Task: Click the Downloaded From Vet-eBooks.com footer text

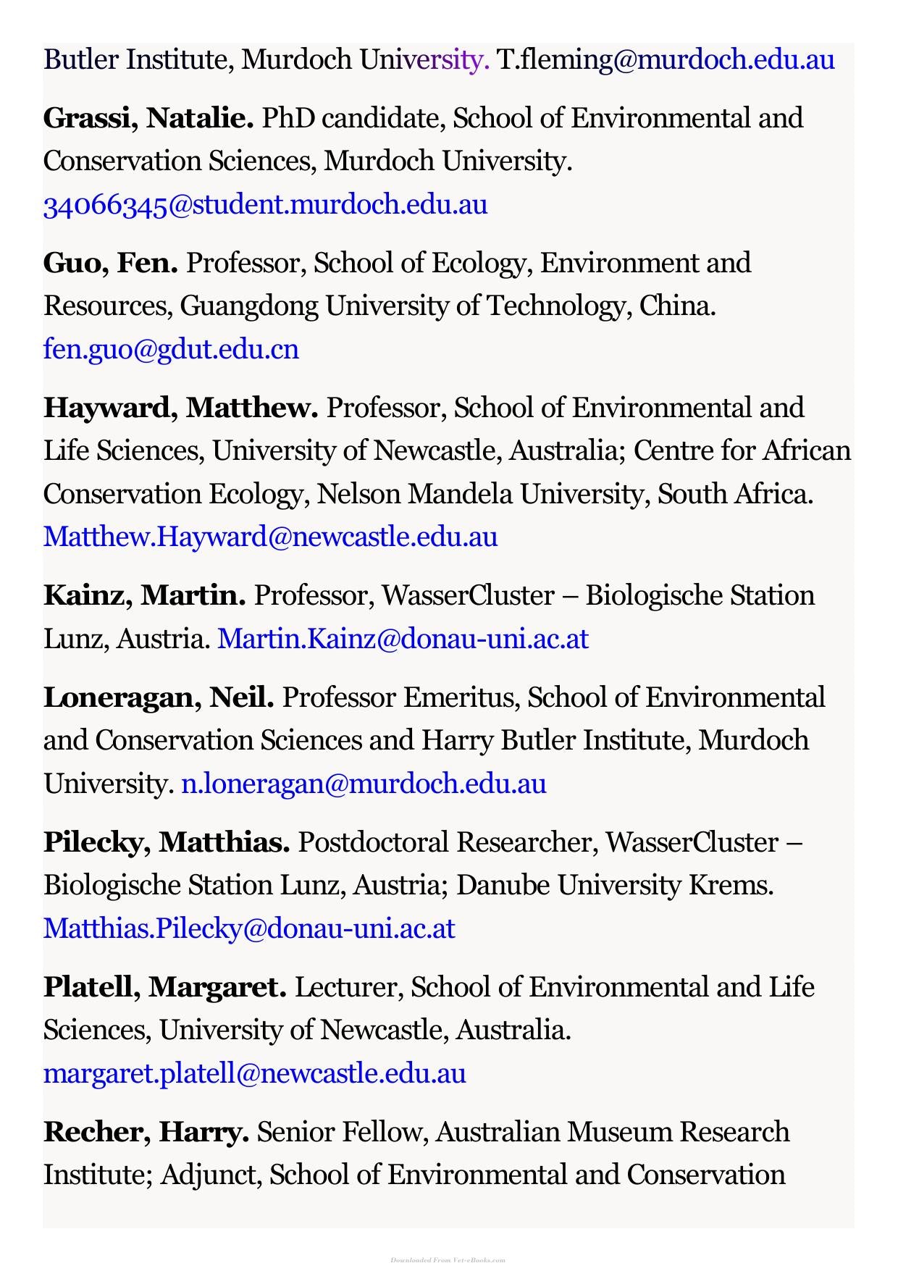Action: coord(448,1260)
